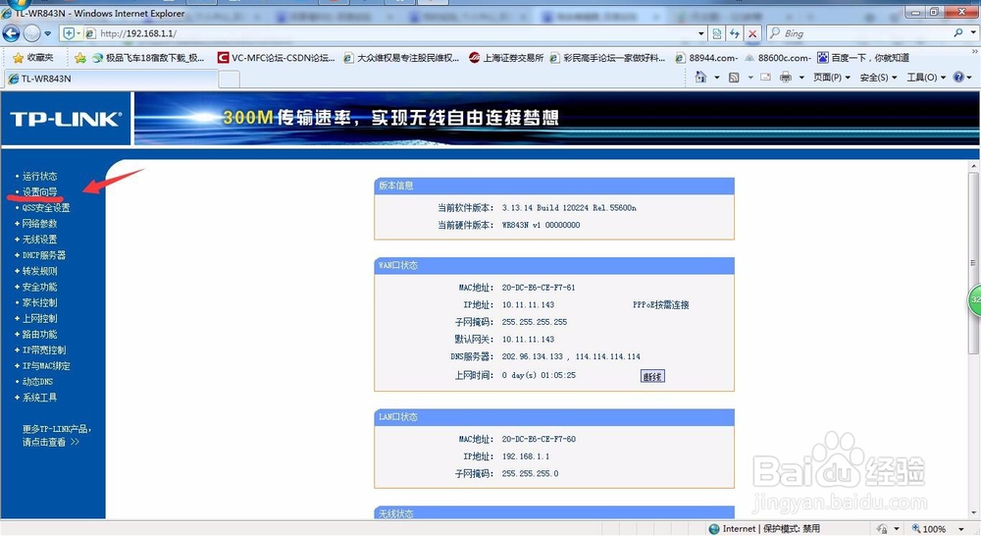Open 运行状态 in the sidebar

tap(39, 177)
